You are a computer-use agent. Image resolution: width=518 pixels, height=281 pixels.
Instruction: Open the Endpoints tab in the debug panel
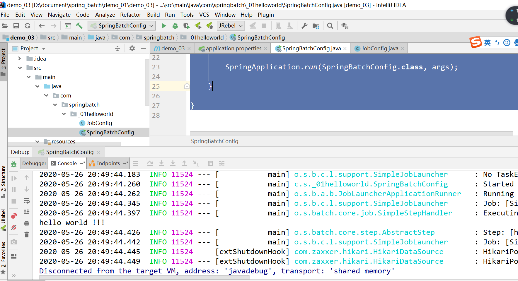(x=108, y=163)
